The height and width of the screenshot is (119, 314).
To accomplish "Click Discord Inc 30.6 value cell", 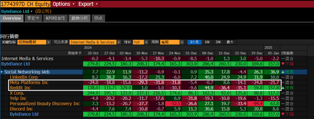I will coord(206,109).
